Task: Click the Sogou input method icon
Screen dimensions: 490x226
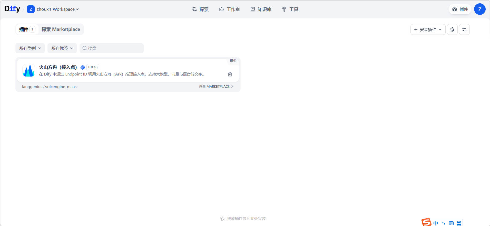Action: [x=426, y=222]
